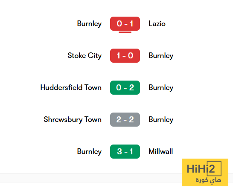This screenshot has height=191, width=233.
Task: Open the red 0 - 1 Burnley–Lazio score badge
Action: click(x=125, y=23)
